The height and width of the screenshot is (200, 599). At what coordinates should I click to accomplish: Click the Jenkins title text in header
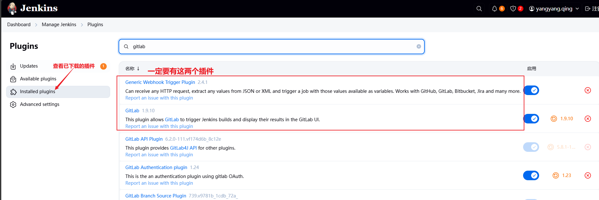click(39, 8)
